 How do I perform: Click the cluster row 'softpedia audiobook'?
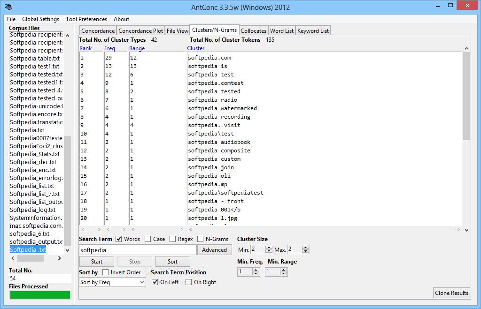219,142
